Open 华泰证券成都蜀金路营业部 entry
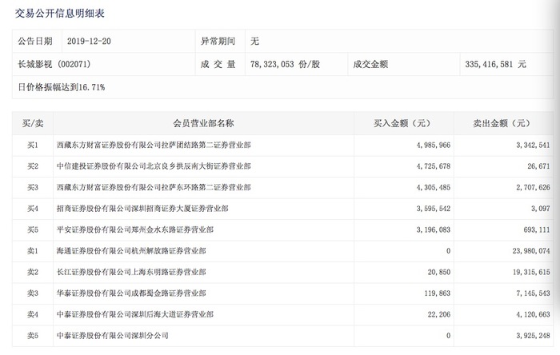The width and height of the screenshot is (560, 355). click(x=131, y=293)
